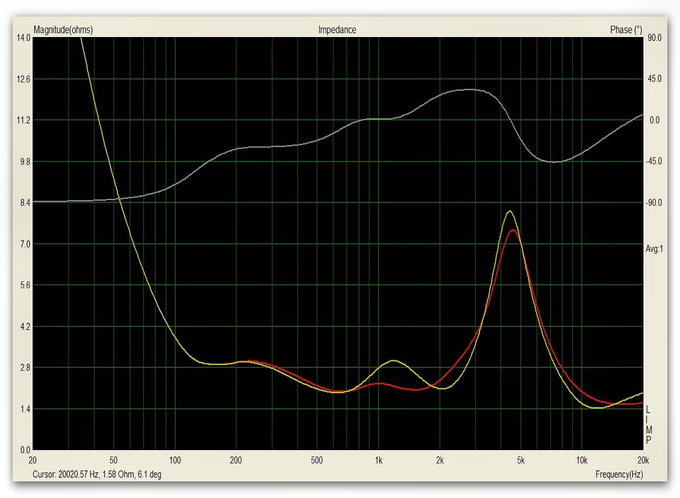The width and height of the screenshot is (680, 498).
Task: Click the gray phase curve's minimum near 7k
Action: coord(555,161)
